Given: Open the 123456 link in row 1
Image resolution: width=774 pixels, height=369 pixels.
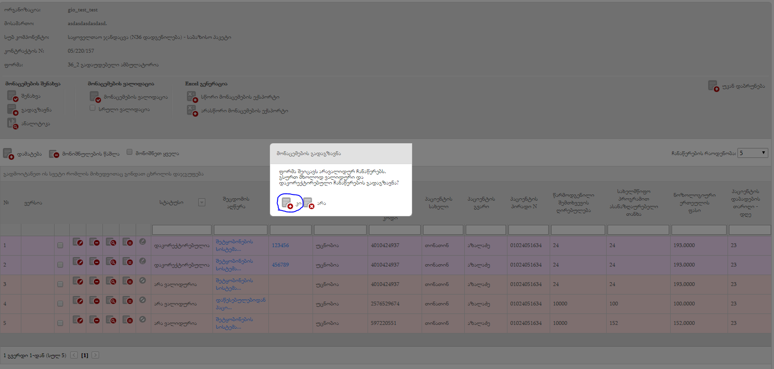Looking at the screenshot, I should (x=280, y=246).
